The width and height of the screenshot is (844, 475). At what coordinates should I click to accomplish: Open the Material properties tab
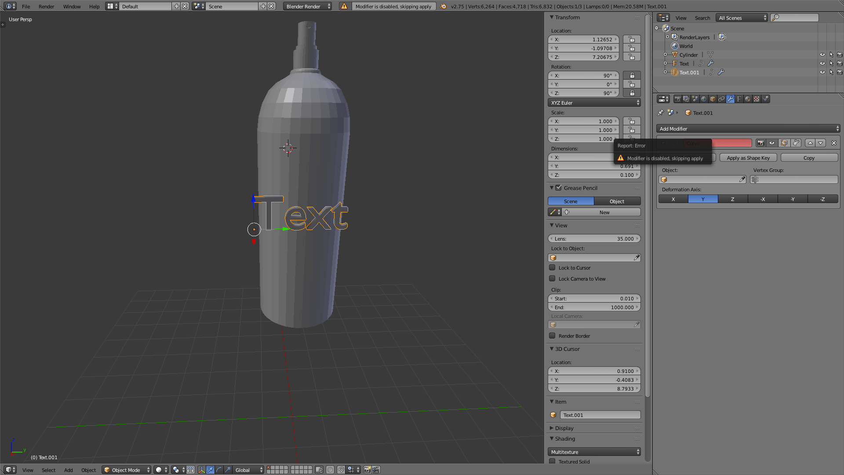(x=748, y=99)
